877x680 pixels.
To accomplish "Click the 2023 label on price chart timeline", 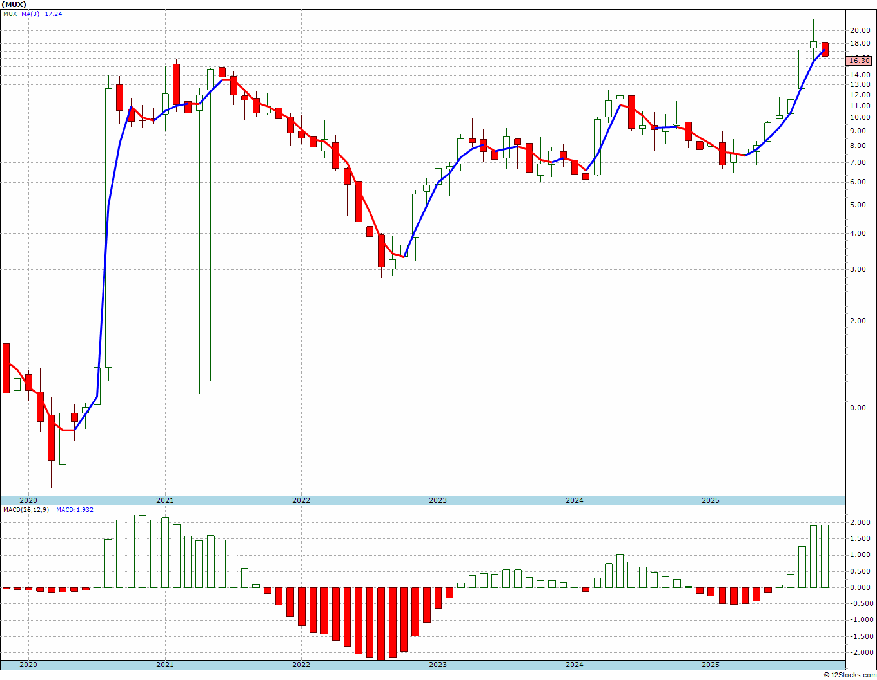I will point(437,500).
